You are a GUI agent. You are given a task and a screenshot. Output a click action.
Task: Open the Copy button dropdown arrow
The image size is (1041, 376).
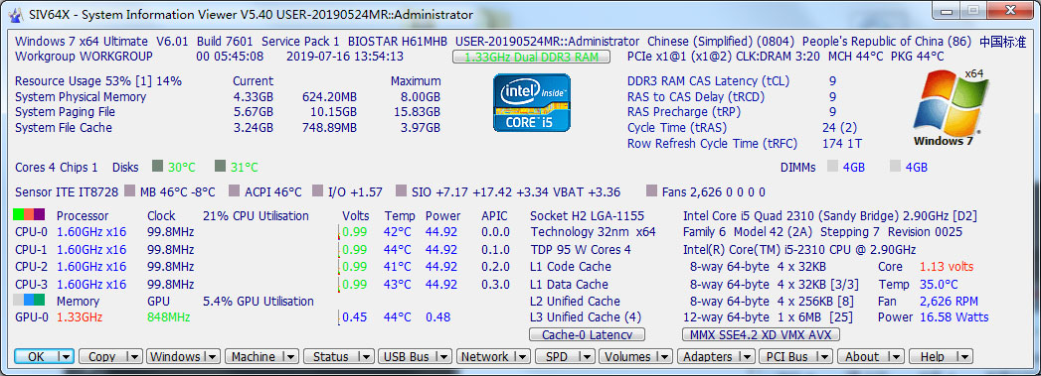(133, 356)
